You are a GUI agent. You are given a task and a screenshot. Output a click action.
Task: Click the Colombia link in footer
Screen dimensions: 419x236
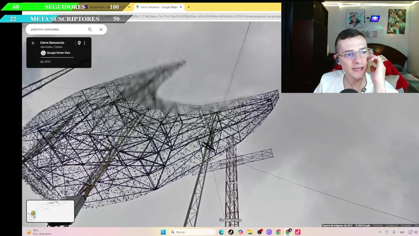pyautogui.click(x=378, y=226)
